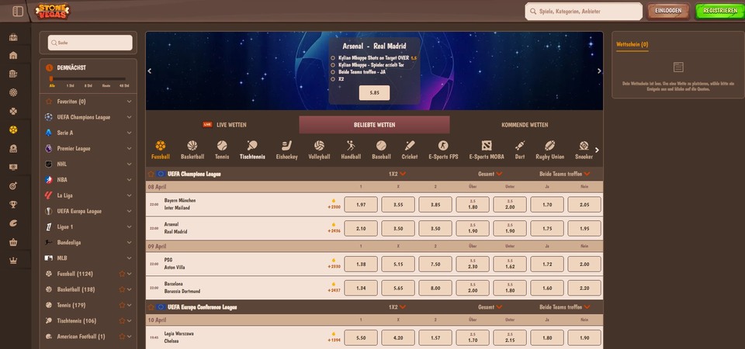Open the sports ball icon in left sidebar

13,130
